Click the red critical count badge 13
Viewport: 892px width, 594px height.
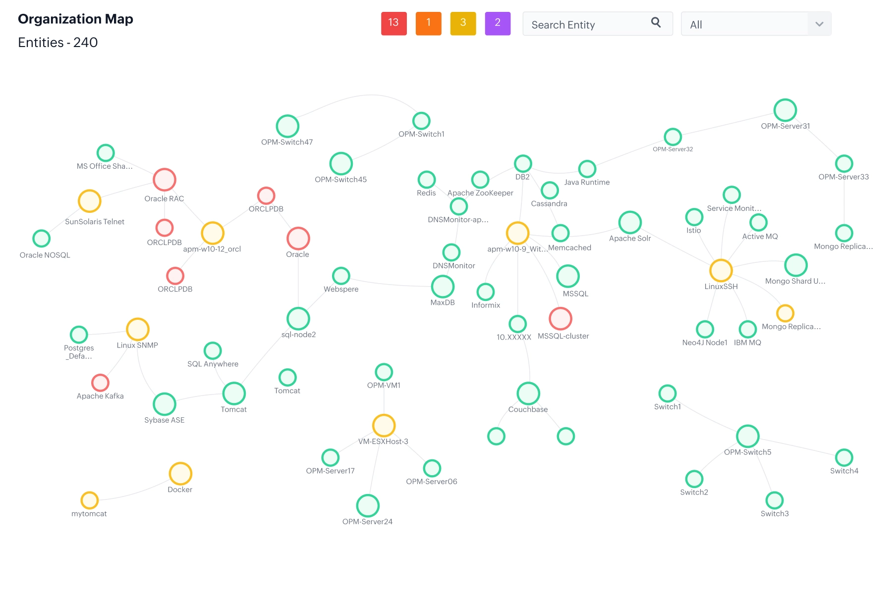tap(393, 23)
